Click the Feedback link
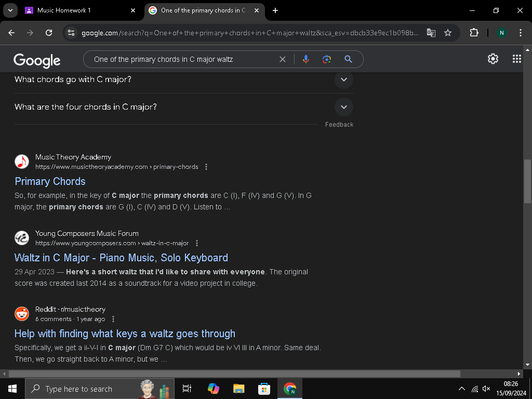The image size is (532, 399). pos(339,125)
